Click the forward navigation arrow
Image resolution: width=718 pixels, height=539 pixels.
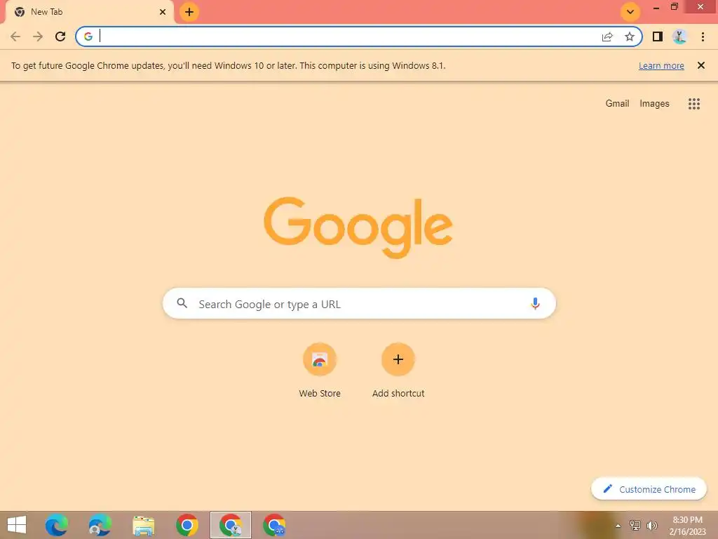38,36
